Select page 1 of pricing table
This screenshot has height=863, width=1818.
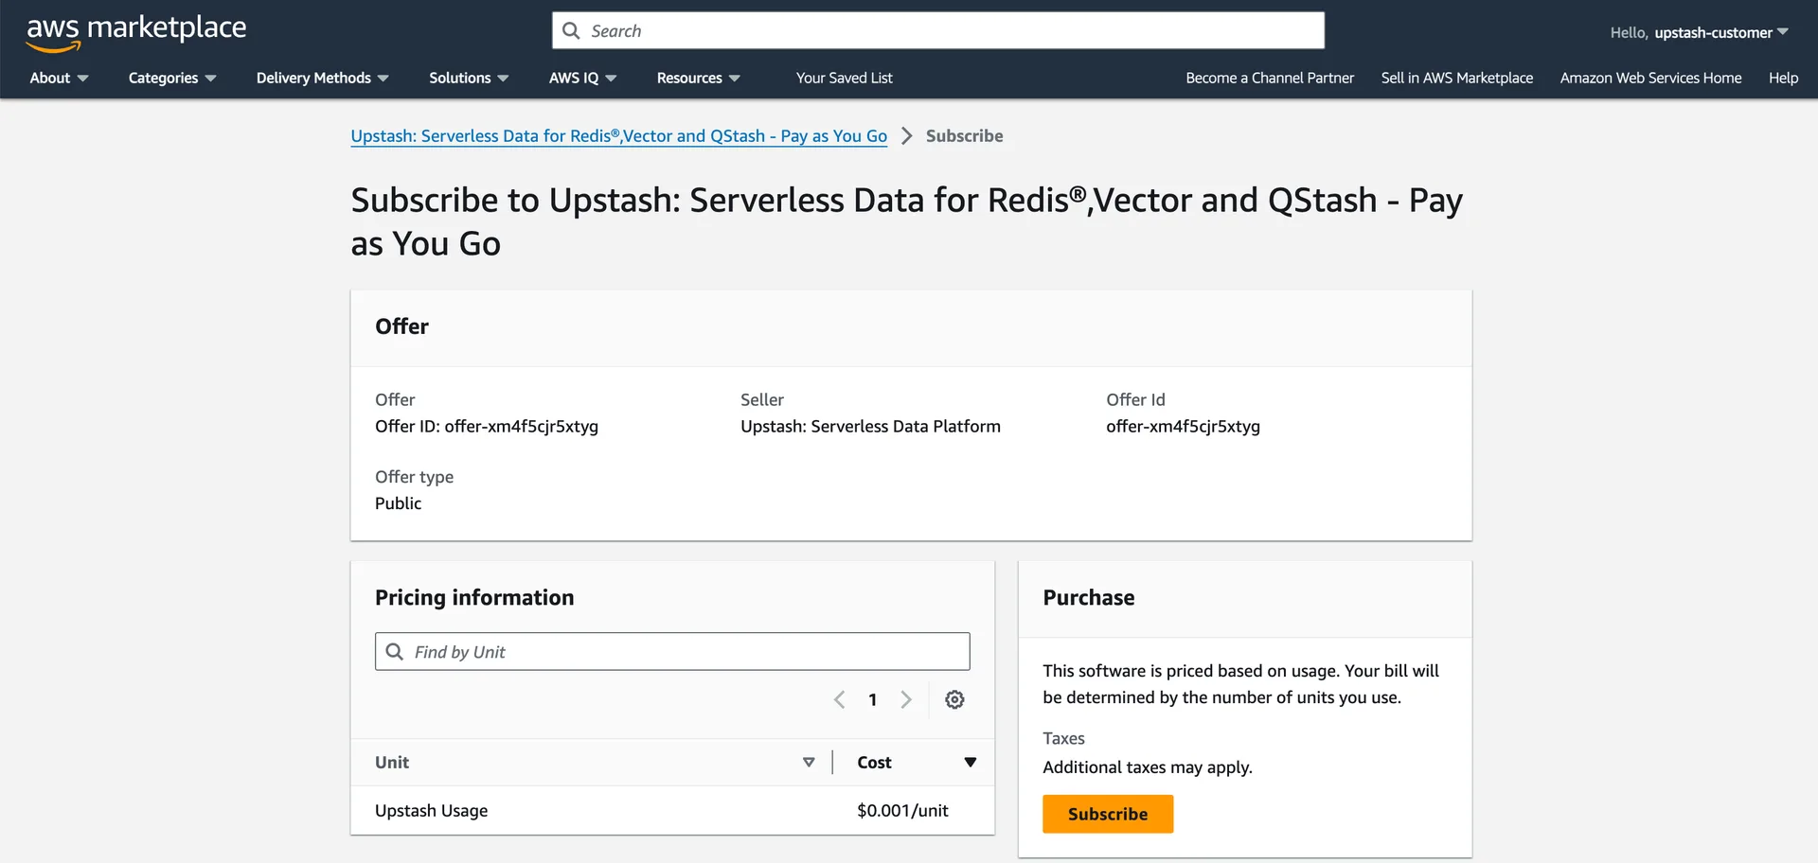click(x=872, y=700)
